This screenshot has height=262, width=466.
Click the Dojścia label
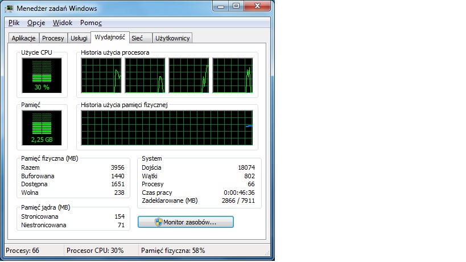point(151,167)
